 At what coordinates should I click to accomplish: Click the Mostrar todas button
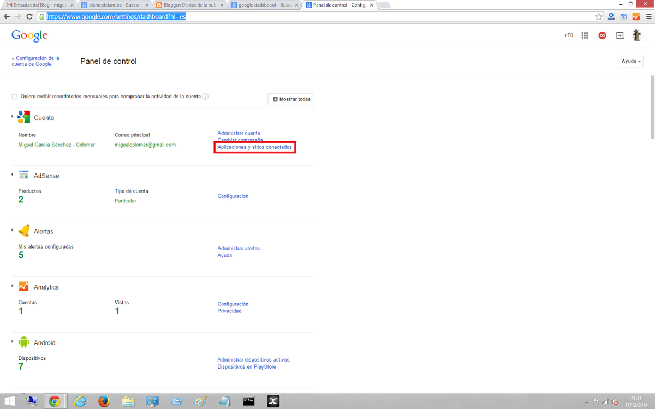pyautogui.click(x=291, y=99)
